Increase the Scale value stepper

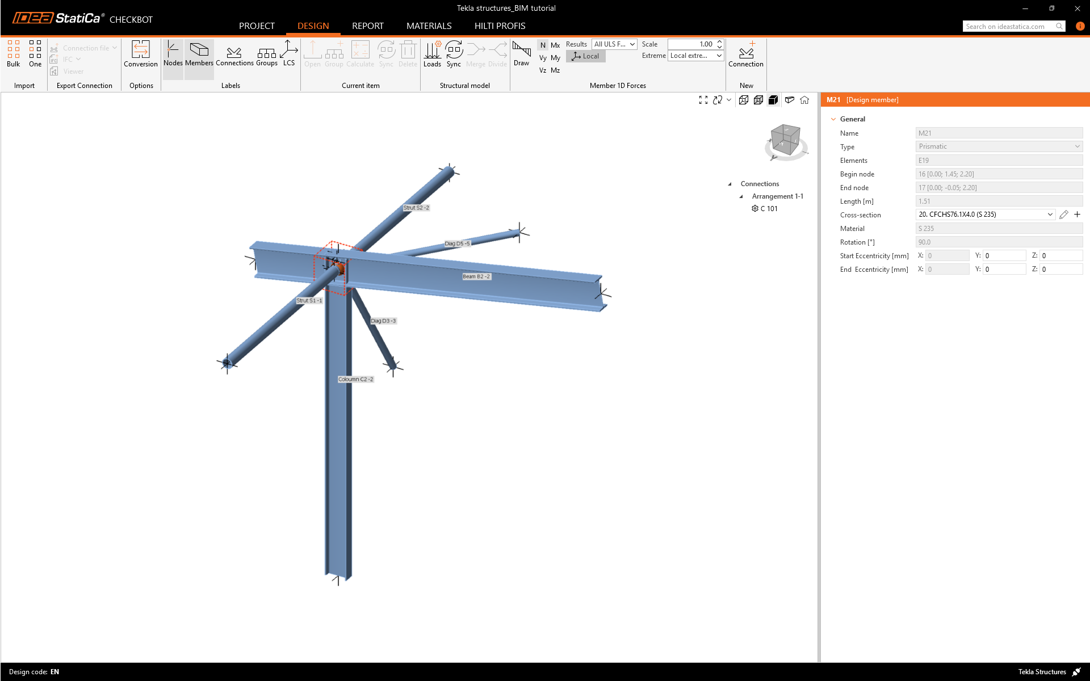pos(719,41)
